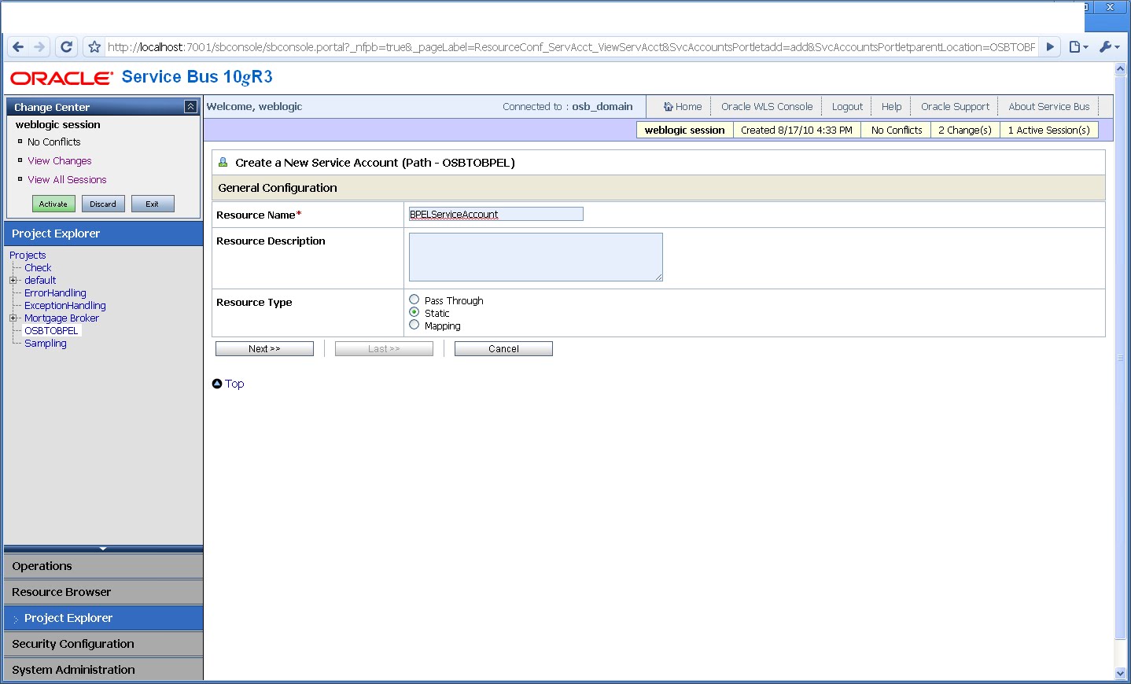1131x684 pixels.
Task: Click the Top link
Action: click(234, 384)
